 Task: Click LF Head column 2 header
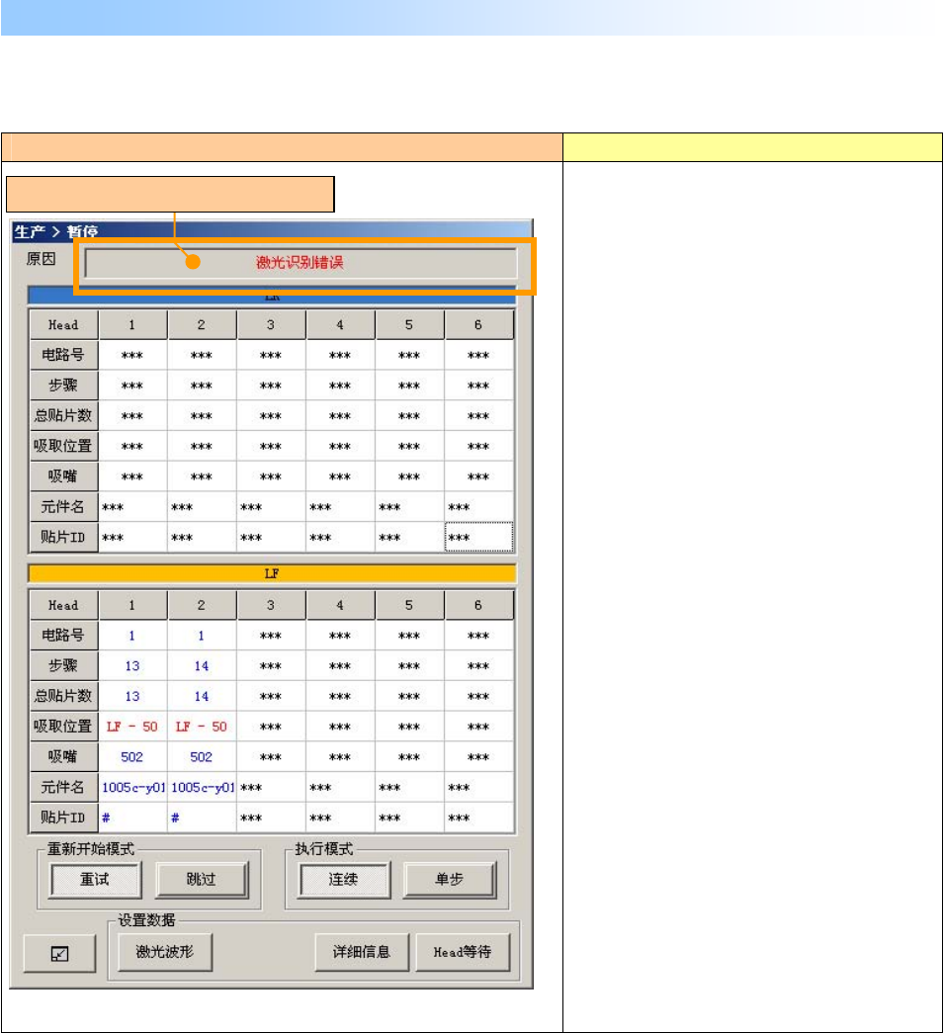point(202,605)
